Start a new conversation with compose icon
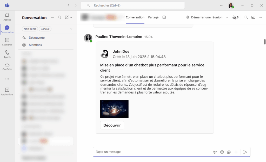 (67, 17)
